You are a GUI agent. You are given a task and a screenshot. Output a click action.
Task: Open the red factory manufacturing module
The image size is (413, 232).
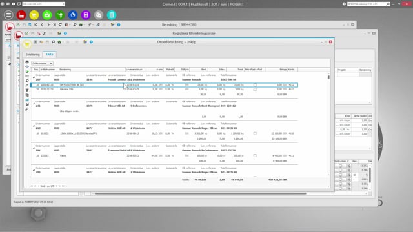coord(21,15)
